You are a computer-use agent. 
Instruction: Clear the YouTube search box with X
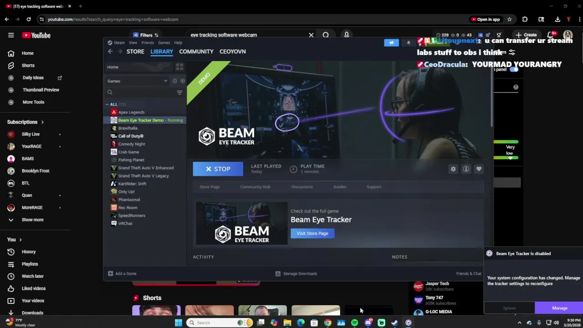[311, 35]
